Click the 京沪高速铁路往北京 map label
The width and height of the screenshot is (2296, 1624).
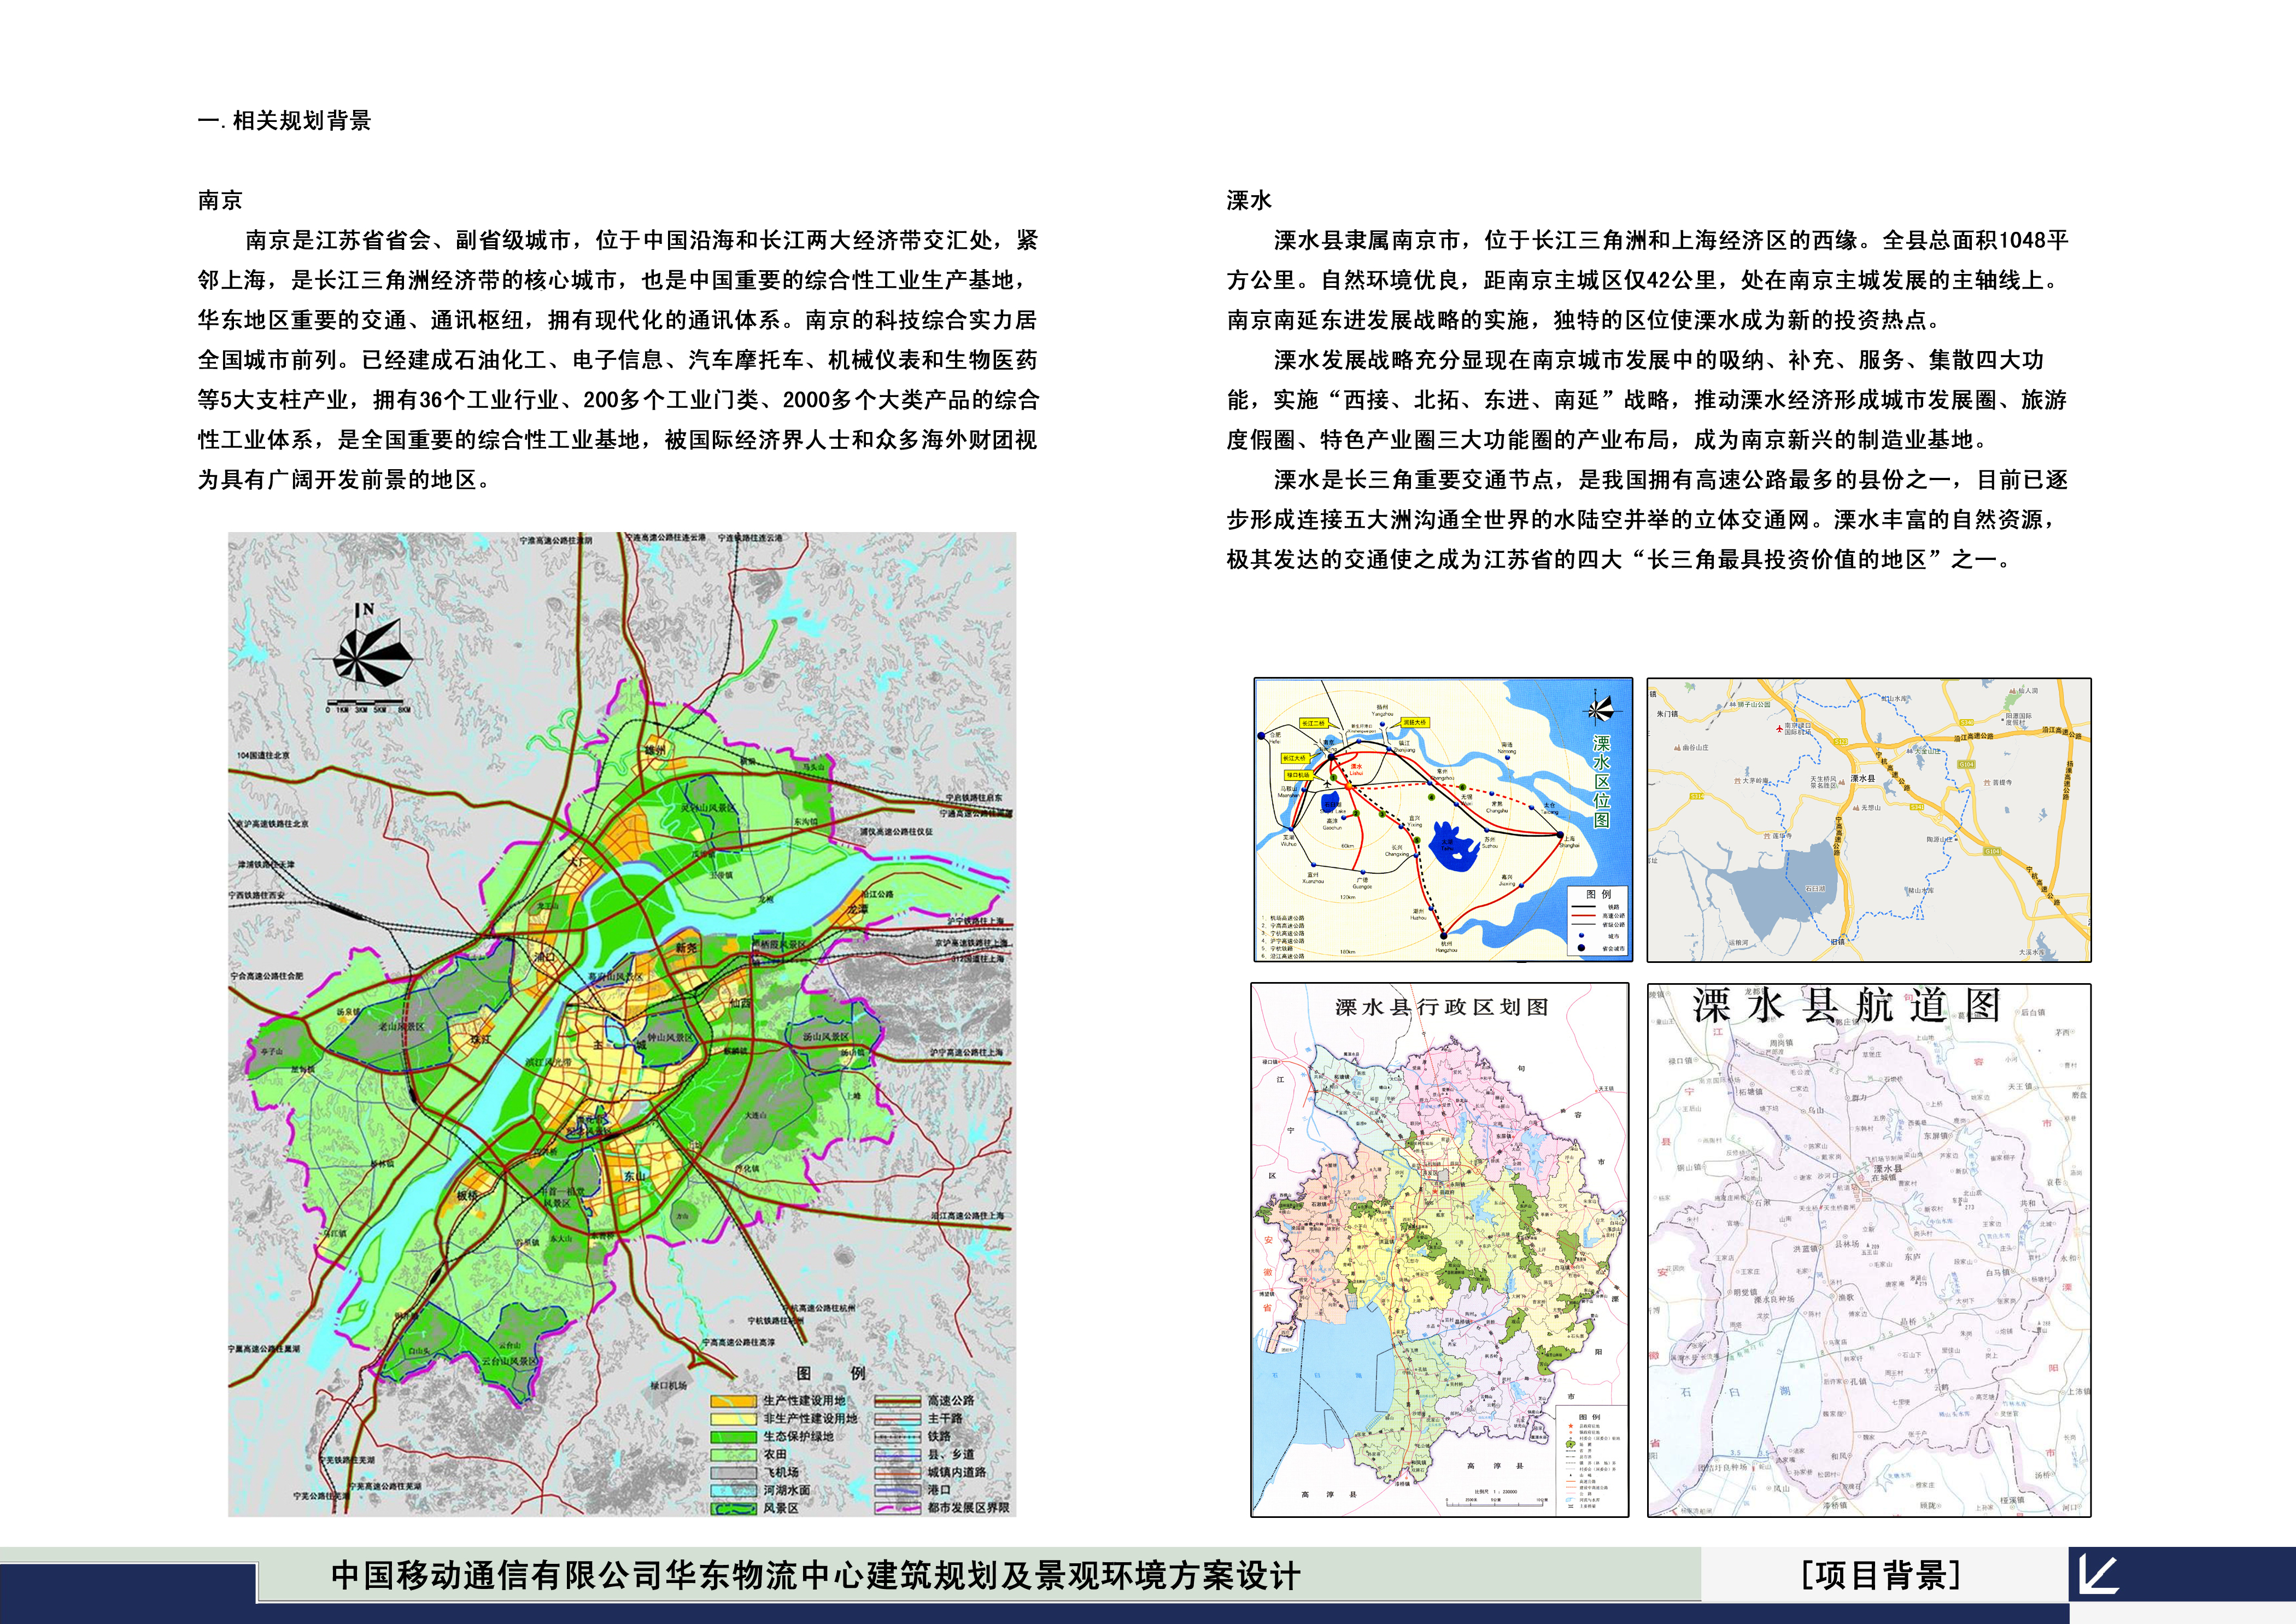[273, 824]
